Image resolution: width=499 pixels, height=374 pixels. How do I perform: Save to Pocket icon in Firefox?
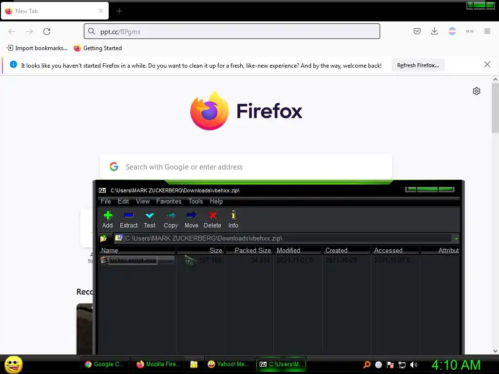(417, 31)
